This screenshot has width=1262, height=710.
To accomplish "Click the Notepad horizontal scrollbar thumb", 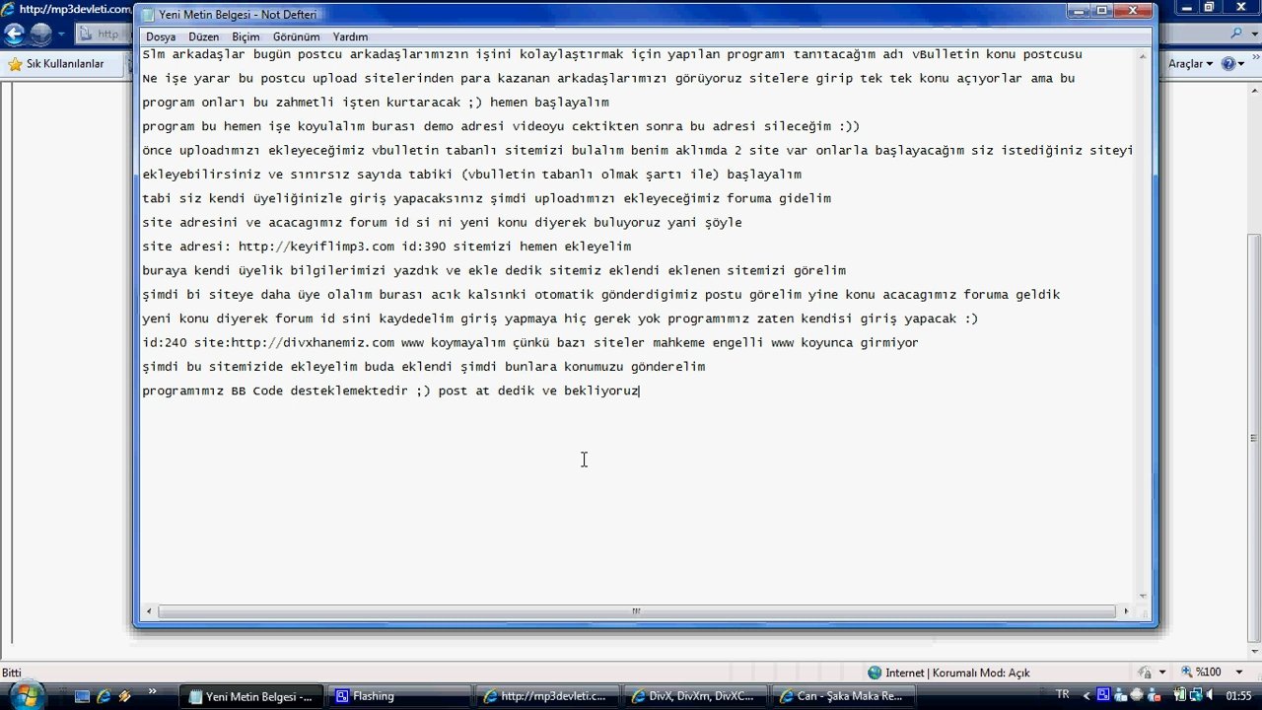I will click(x=636, y=611).
